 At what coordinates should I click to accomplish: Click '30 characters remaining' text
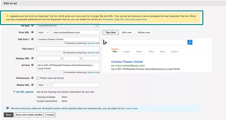point(74,53)
